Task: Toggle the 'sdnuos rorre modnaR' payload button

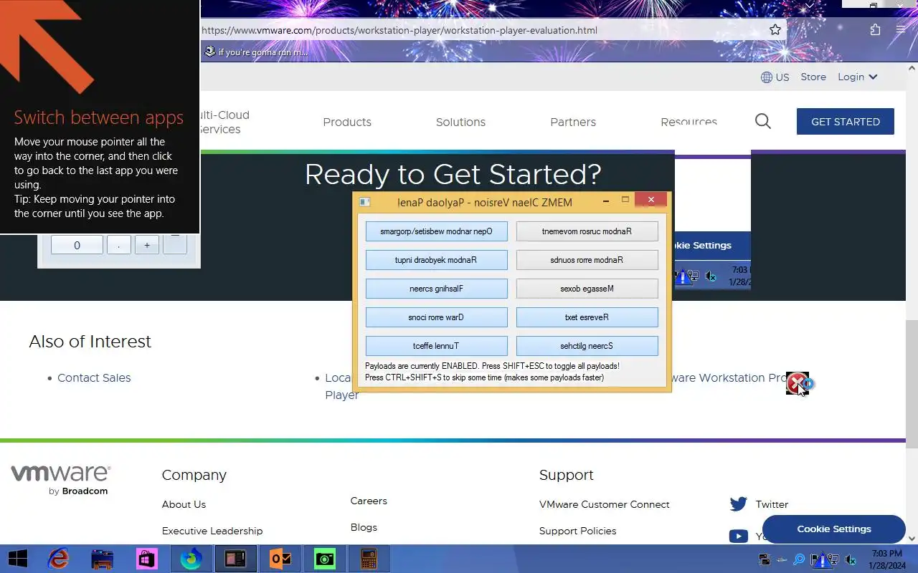Action: 587,260
